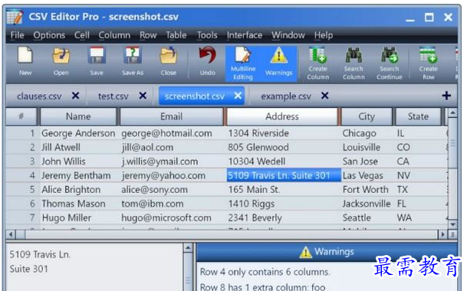Click the Save floppy disk icon
Image resolution: width=467 pixels, height=291 pixels.
tap(97, 61)
